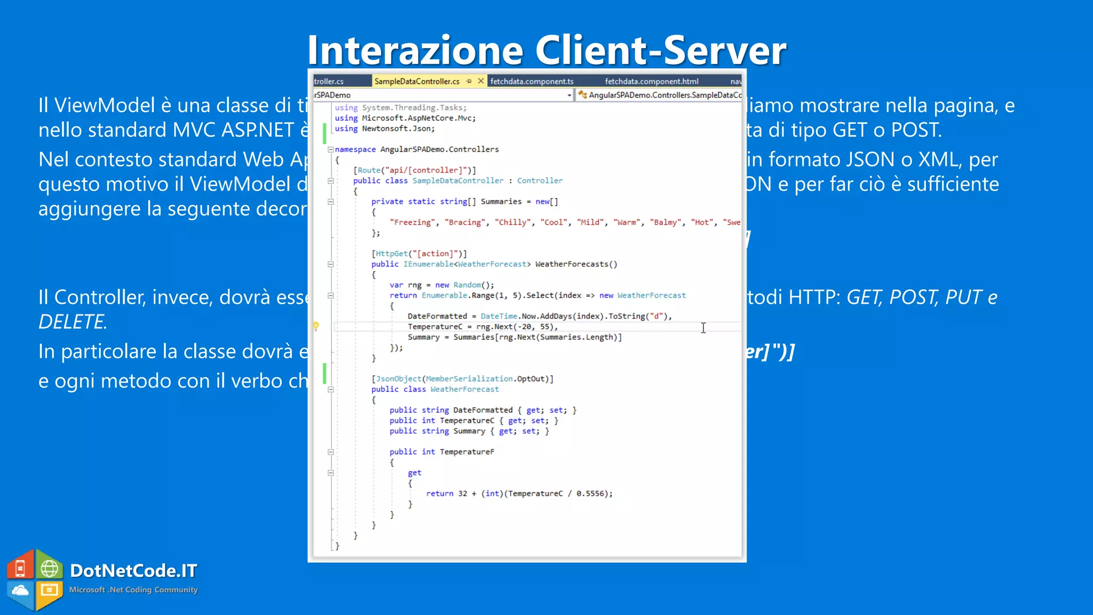Screen dimensions: 1093x615
Task: Click the [JsonObject(MemberSerialization.OptOut)] attribute
Action: [x=462, y=379]
